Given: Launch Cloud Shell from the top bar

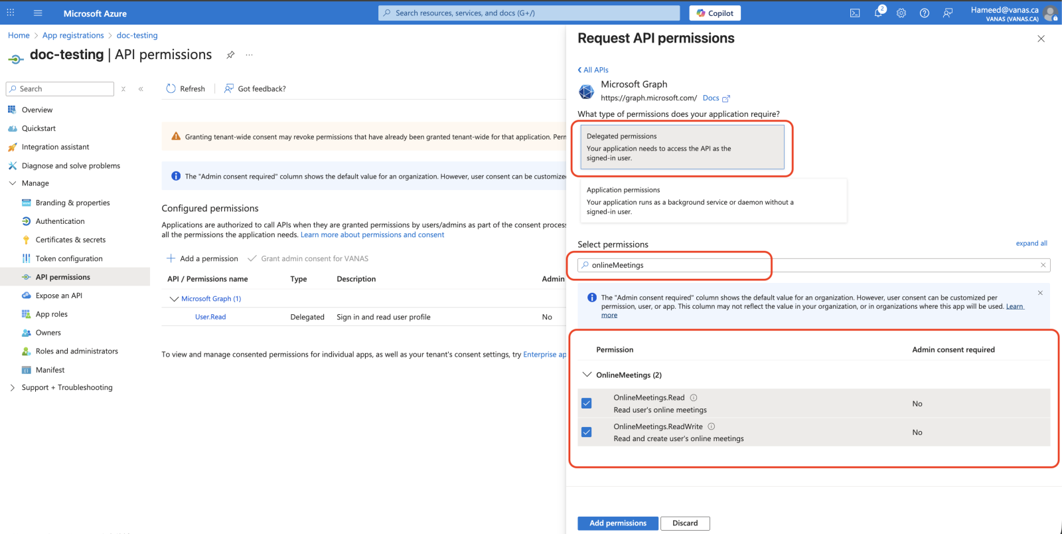Looking at the screenshot, I should (x=855, y=13).
